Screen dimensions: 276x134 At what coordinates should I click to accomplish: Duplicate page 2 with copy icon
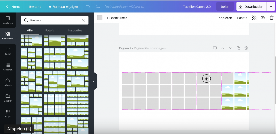238,48
